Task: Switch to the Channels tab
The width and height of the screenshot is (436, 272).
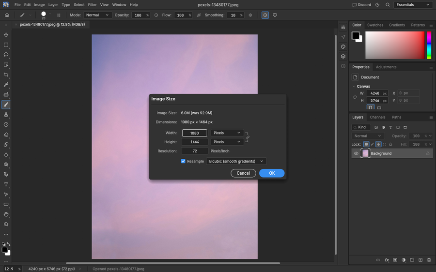Action: [377, 117]
